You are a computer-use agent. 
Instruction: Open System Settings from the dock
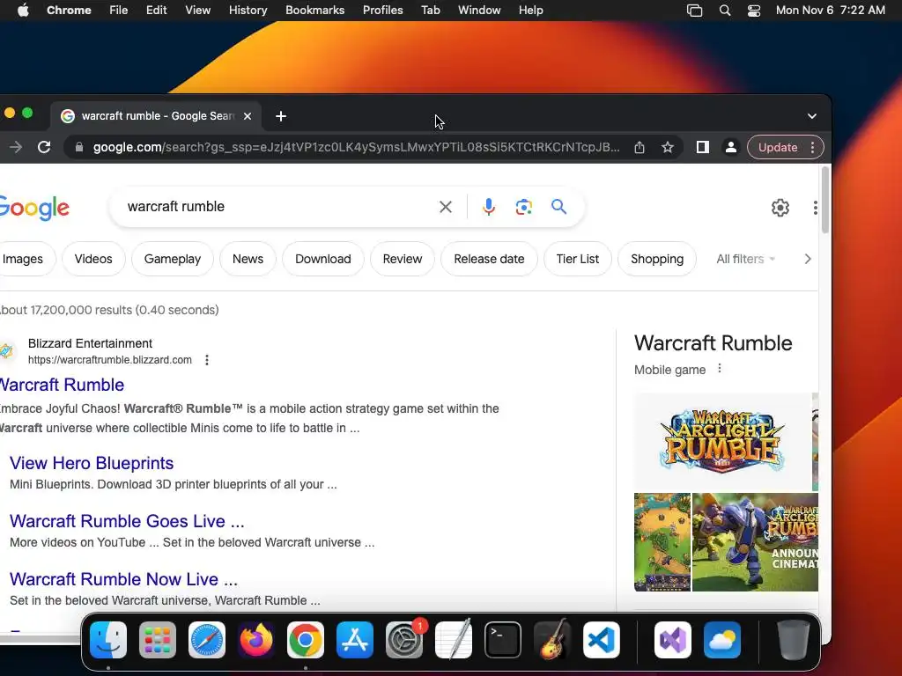(x=404, y=640)
